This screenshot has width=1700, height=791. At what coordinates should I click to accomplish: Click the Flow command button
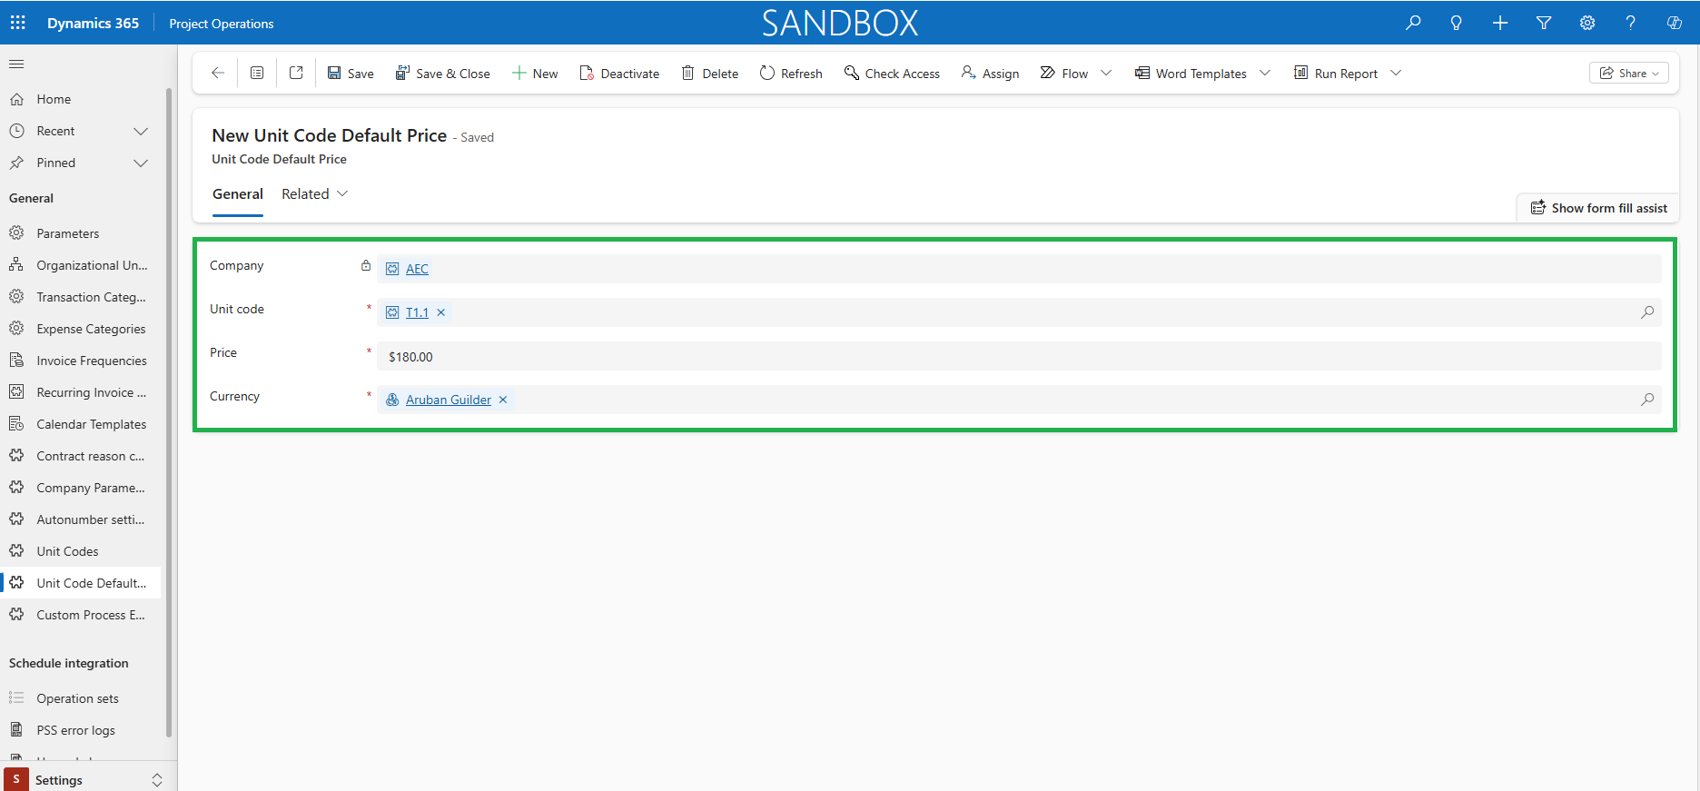pos(1064,74)
